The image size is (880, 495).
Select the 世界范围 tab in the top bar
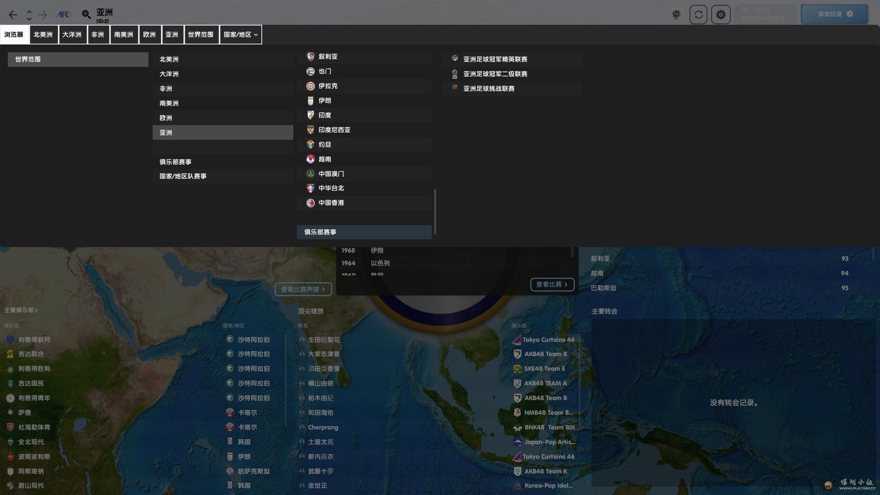pyautogui.click(x=201, y=34)
